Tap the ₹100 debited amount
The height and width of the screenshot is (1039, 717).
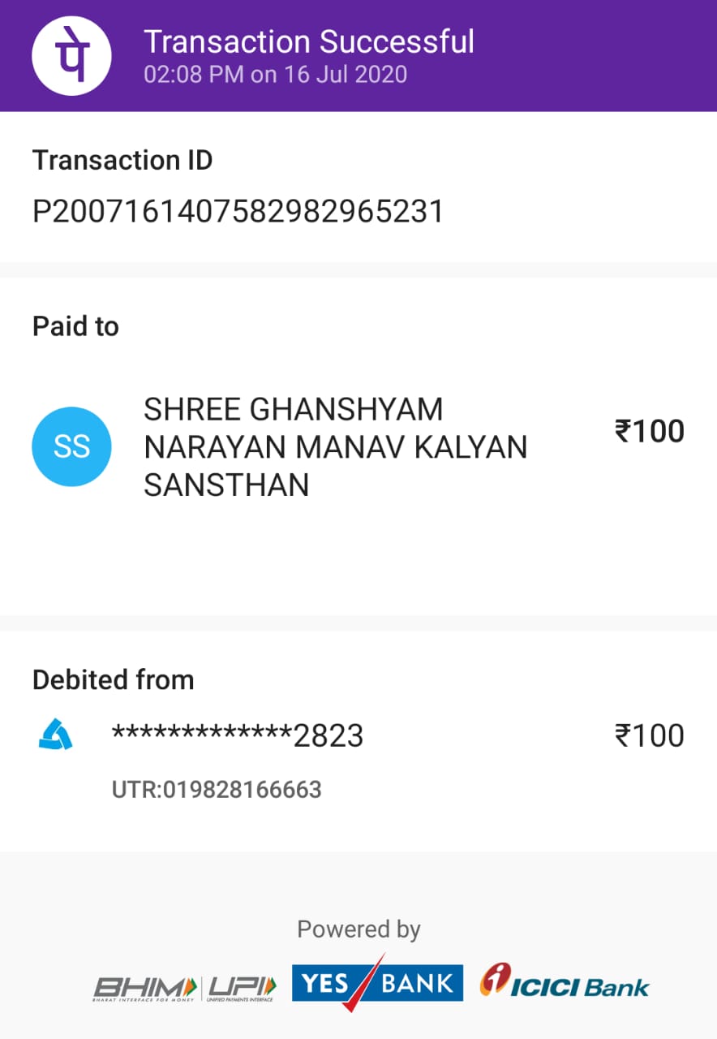[x=649, y=736]
